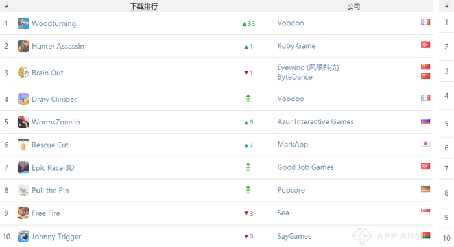The width and height of the screenshot is (454, 247).
Task: Click the Free Fire app icon
Action: (23, 213)
